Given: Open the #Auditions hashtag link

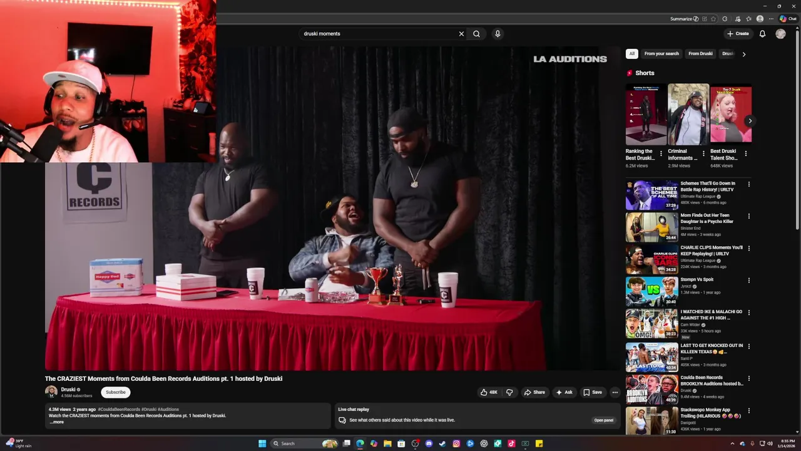Looking at the screenshot, I should click(168, 410).
